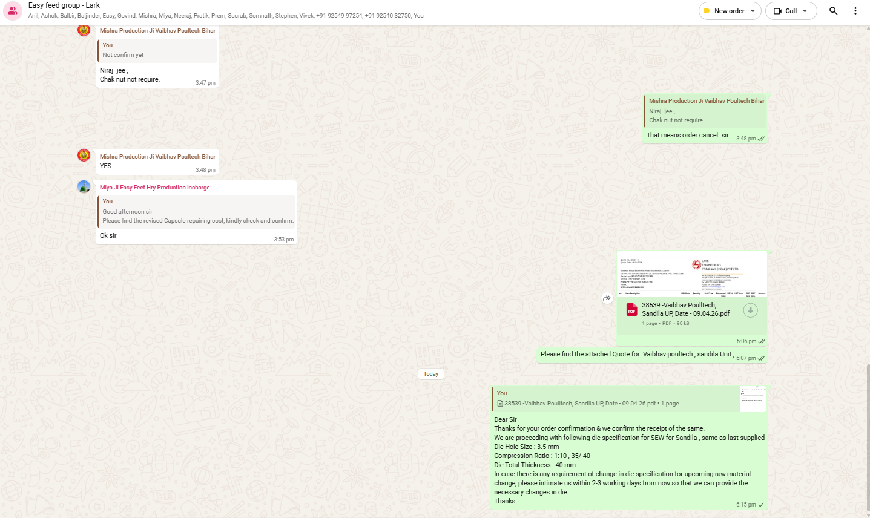
Task: Open the group avatar icon
Action: pyautogui.click(x=13, y=11)
